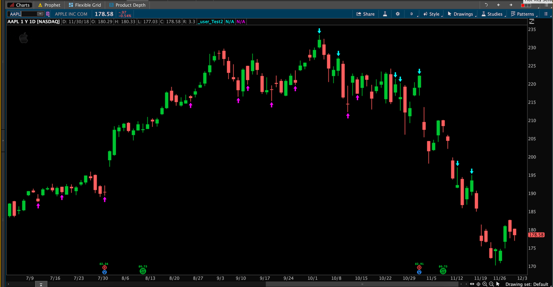Click the _user_Test2 study label
The image size is (553, 287).
point(211,22)
